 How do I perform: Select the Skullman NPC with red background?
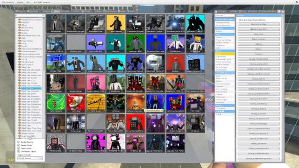click(176, 63)
